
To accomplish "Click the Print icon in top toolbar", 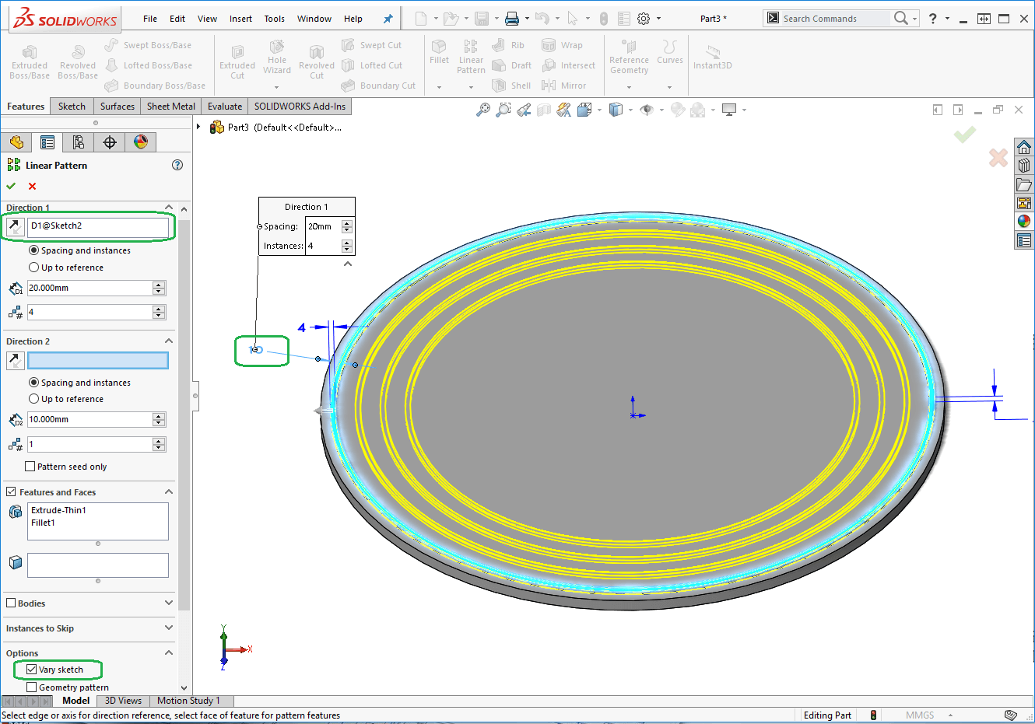I will (512, 19).
